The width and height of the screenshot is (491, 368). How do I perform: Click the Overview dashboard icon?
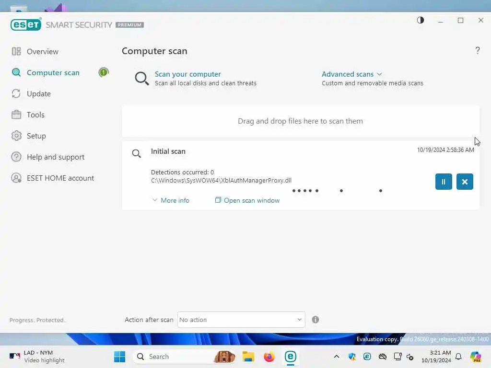16,51
